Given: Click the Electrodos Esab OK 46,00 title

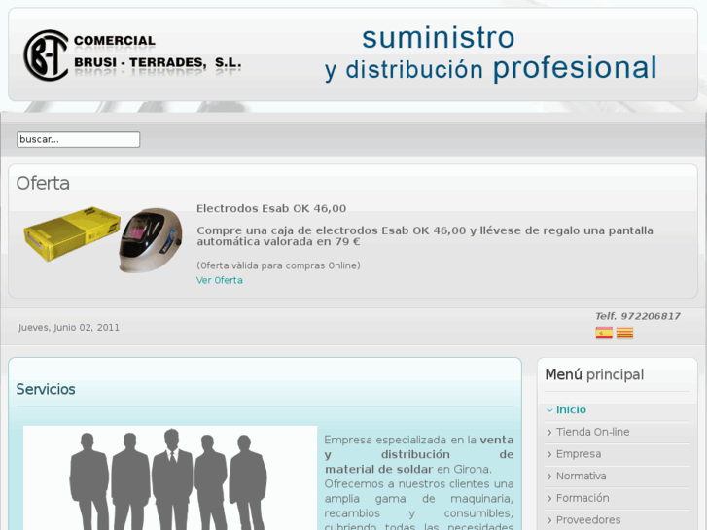Looking at the screenshot, I should coord(271,208).
